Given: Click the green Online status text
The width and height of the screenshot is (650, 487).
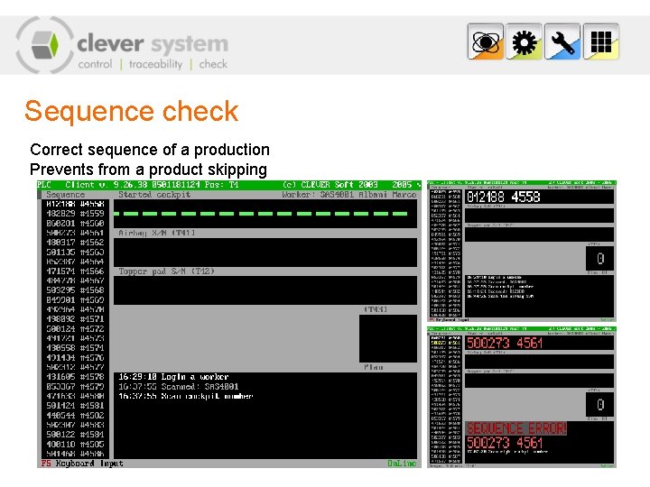Looking at the screenshot, I should pos(402,464).
